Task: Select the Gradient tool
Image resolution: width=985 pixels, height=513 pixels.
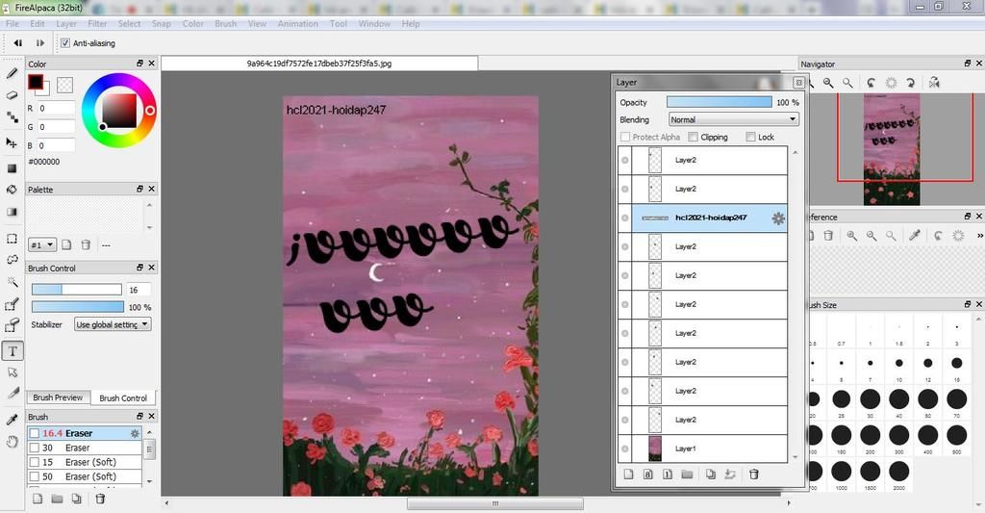Action: [x=12, y=212]
